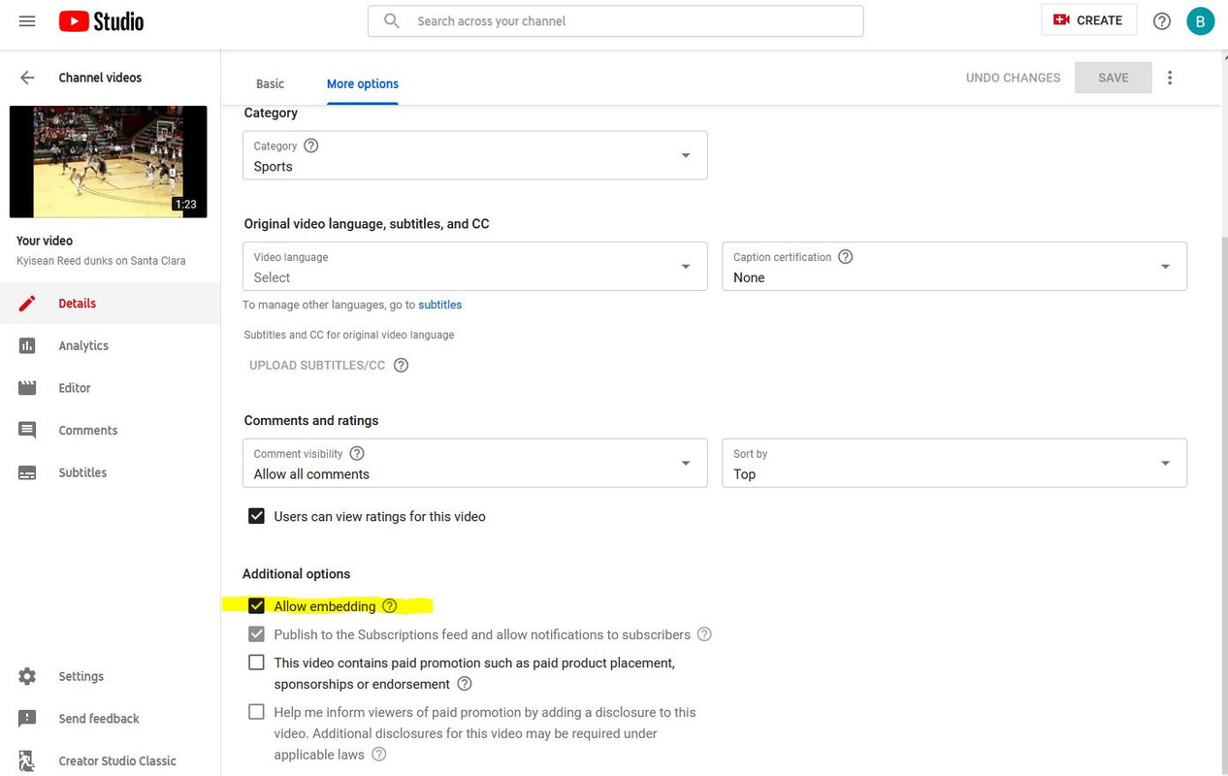Click the Analytics chart icon
Image resolution: width=1228 pixels, height=776 pixels.
(27, 345)
